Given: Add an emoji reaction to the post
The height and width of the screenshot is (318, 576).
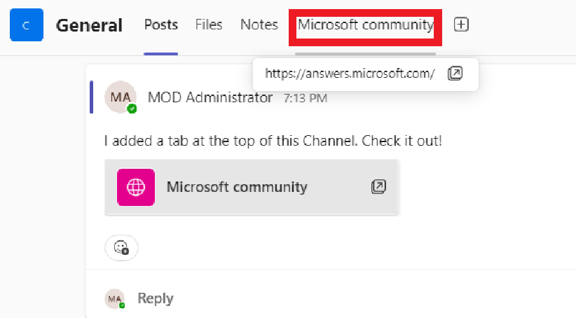Looking at the screenshot, I should pyautogui.click(x=122, y=248).
